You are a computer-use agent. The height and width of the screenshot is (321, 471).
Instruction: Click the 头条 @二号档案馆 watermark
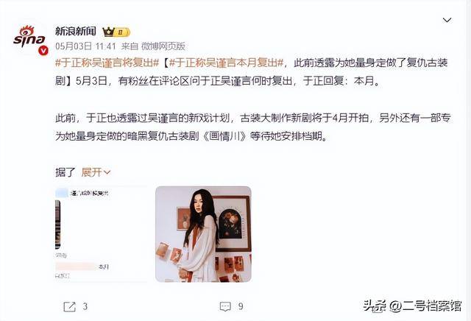point(412,306)
